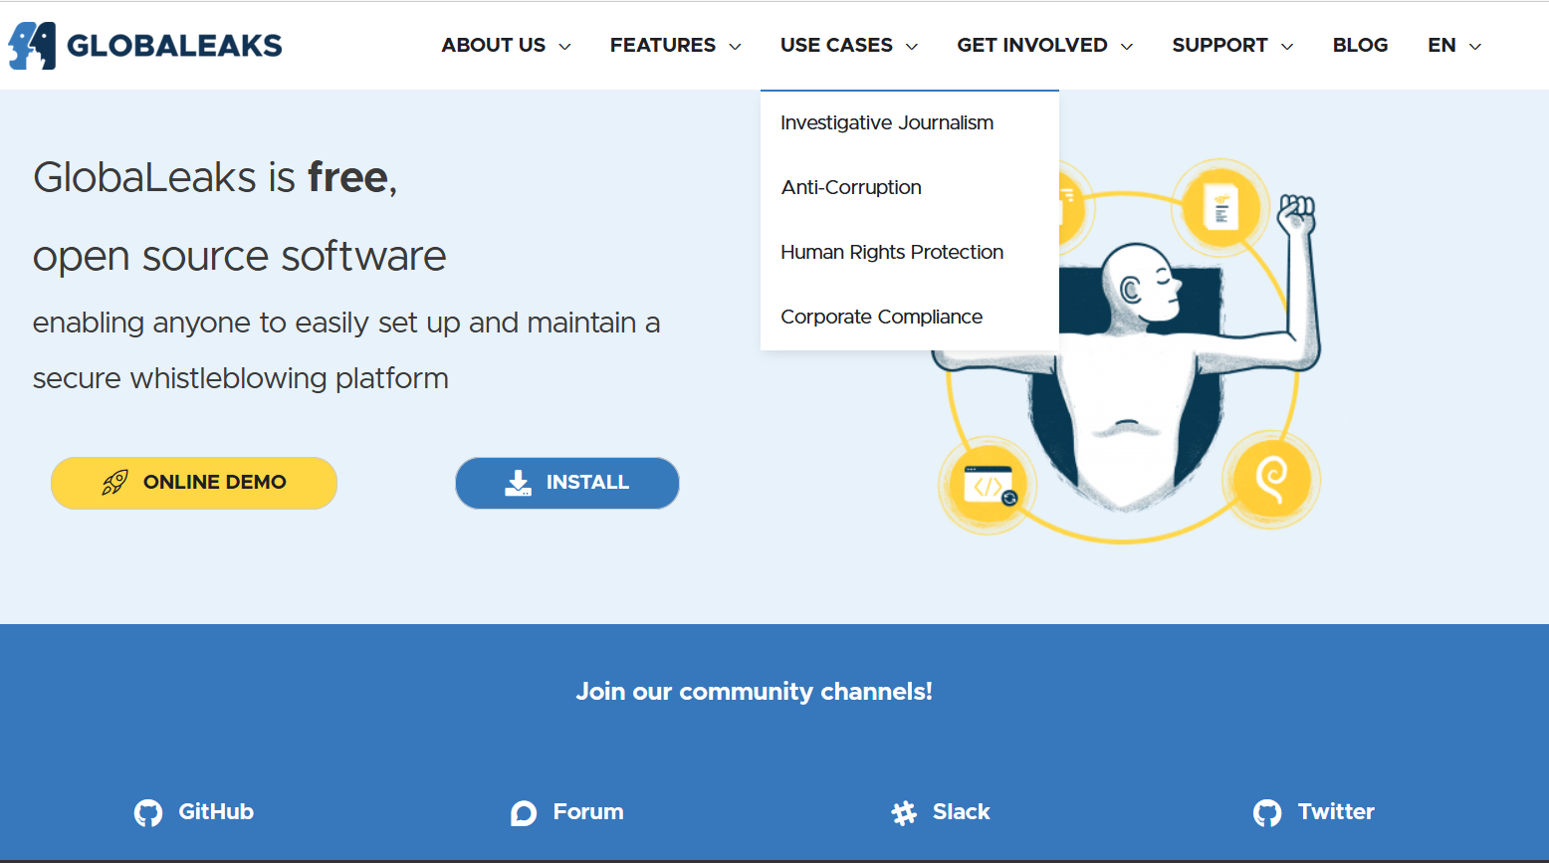The width and height of the screenshot is (1549, 863).
Task: Click the yellow code window icon
Action: pos(989,486)
